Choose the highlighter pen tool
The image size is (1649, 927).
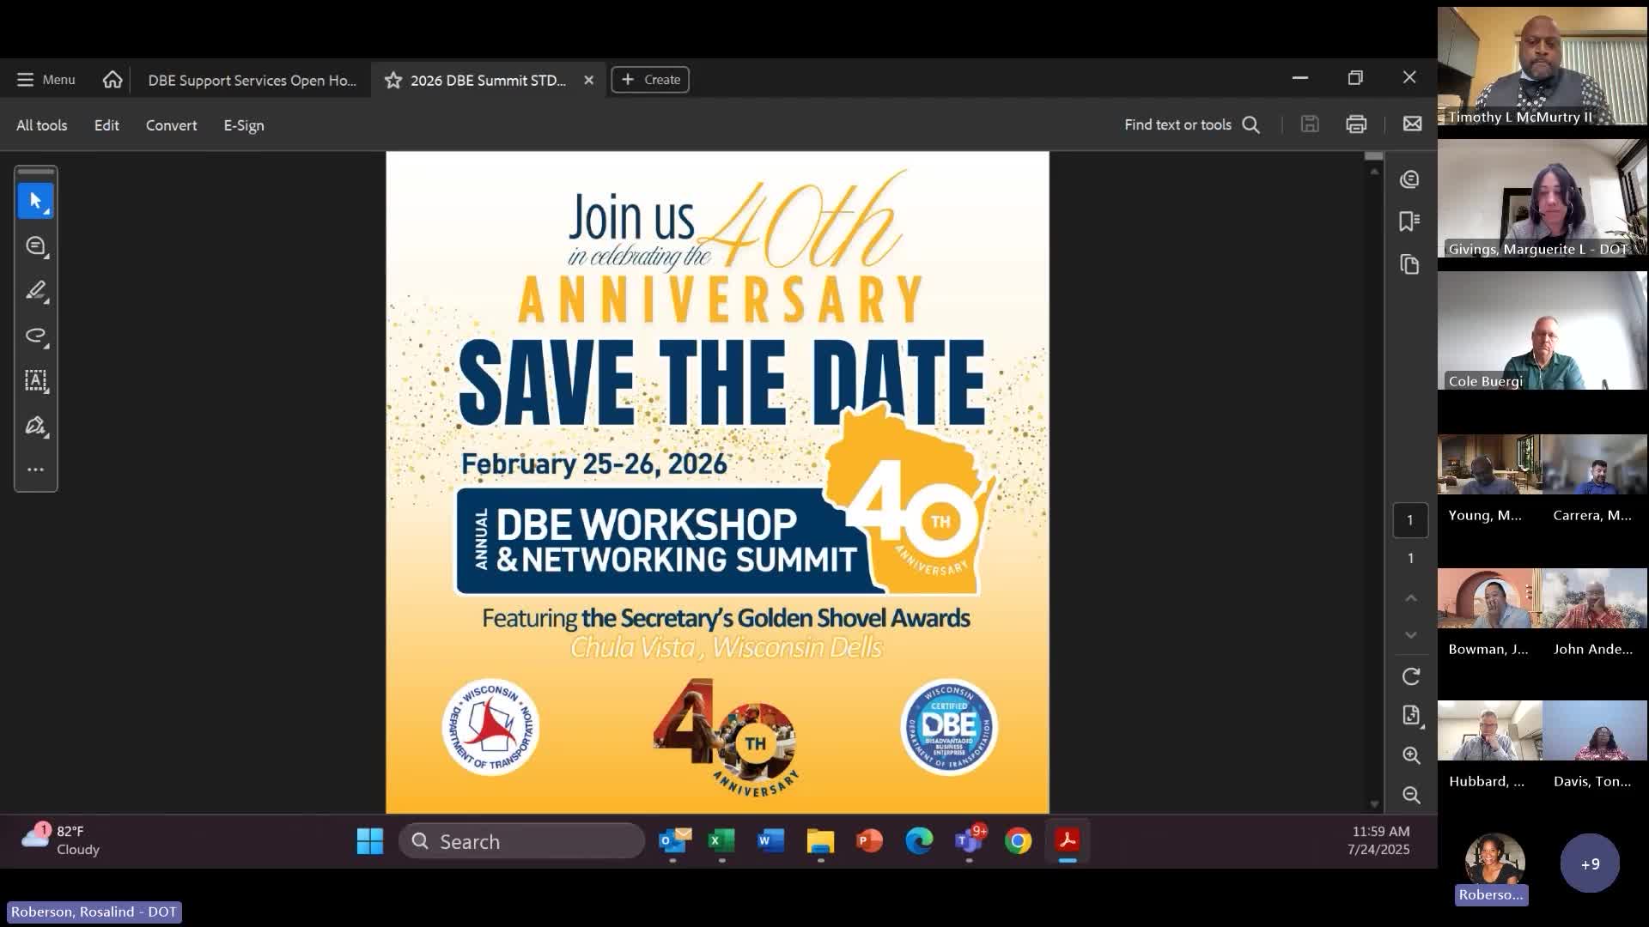click(35, 291)
